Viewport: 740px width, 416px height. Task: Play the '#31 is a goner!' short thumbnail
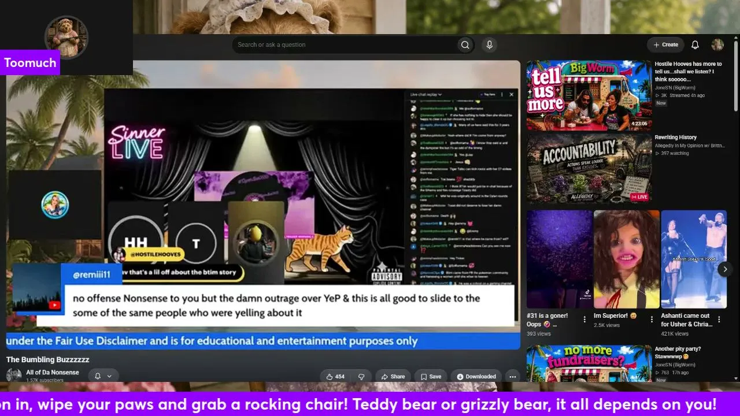click(560, 259)
